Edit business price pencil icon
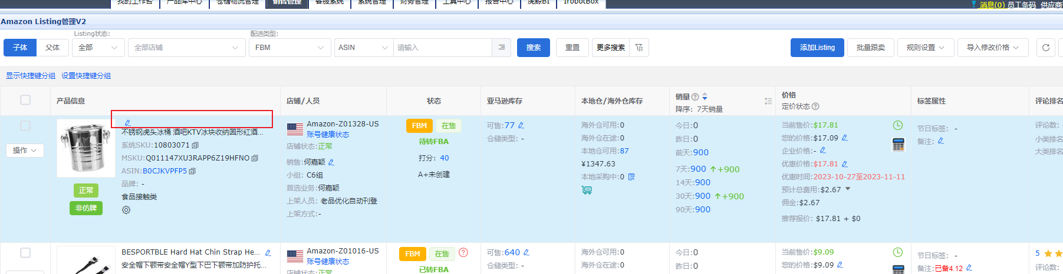Viewport: 1063px width, 274px height. point(823,151)
